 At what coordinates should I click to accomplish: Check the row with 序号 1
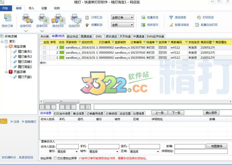tap(44, 58)
